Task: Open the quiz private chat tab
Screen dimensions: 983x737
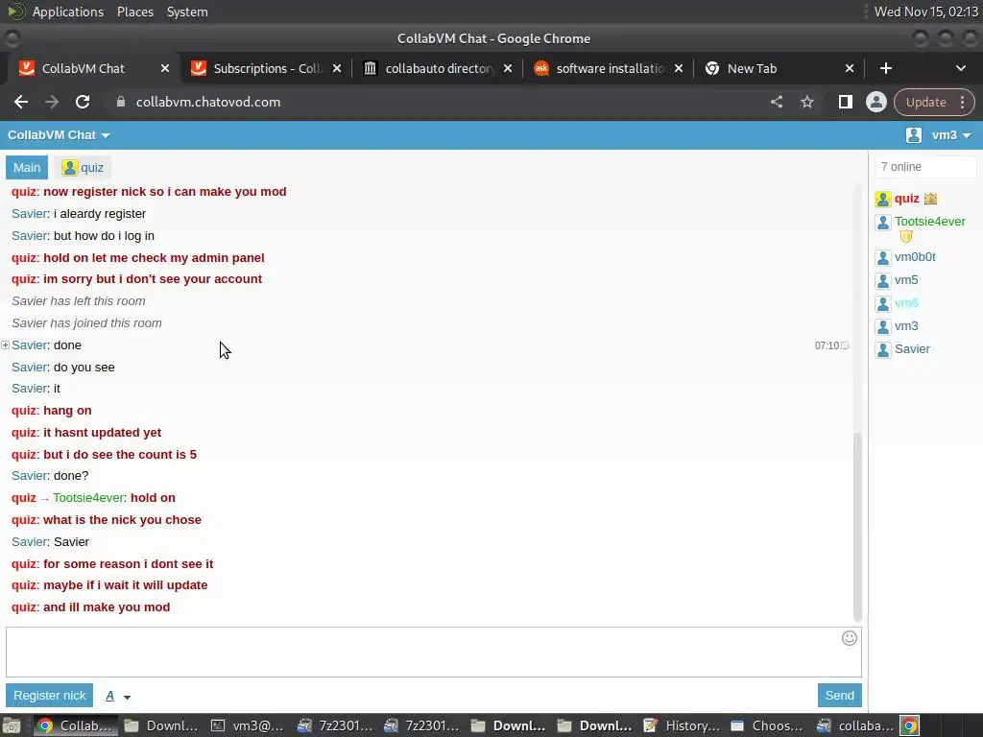Action: point(83,167)
